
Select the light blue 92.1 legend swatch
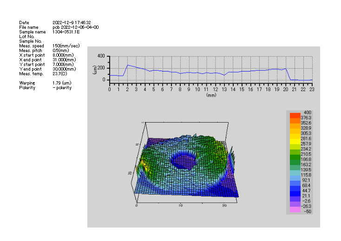295,180
